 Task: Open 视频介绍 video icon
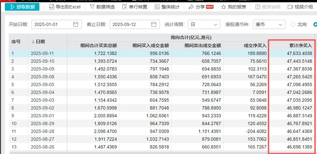(290, 7)
